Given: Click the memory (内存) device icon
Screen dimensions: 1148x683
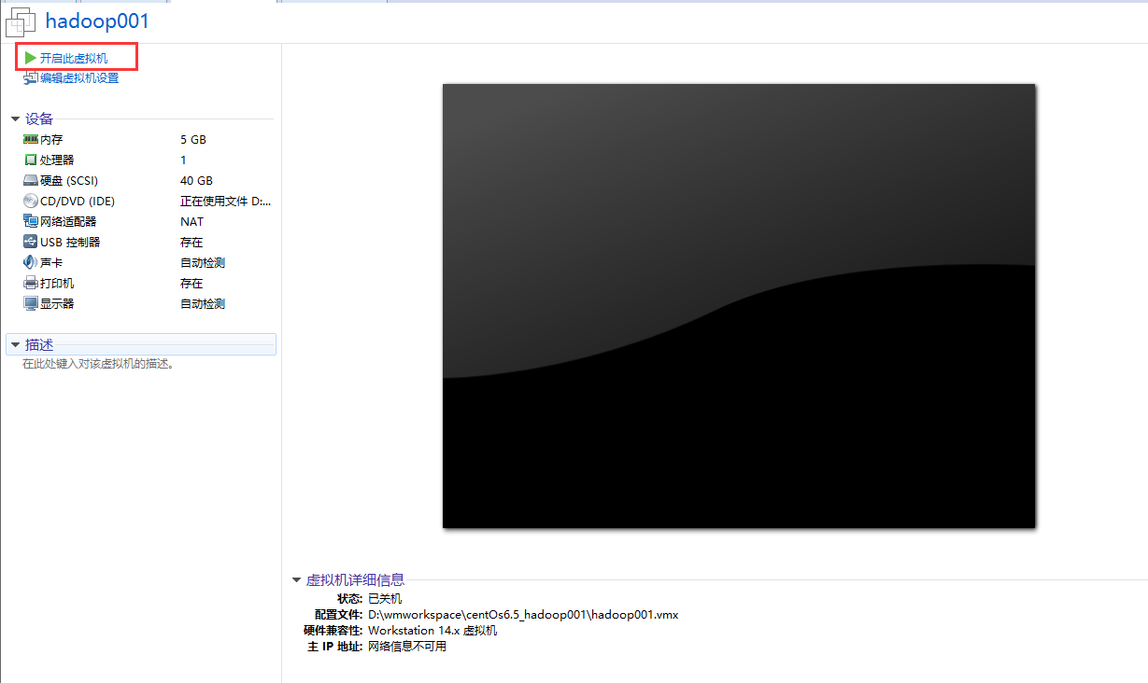Looking at the screenshot, I should click(x=31, y=139).
